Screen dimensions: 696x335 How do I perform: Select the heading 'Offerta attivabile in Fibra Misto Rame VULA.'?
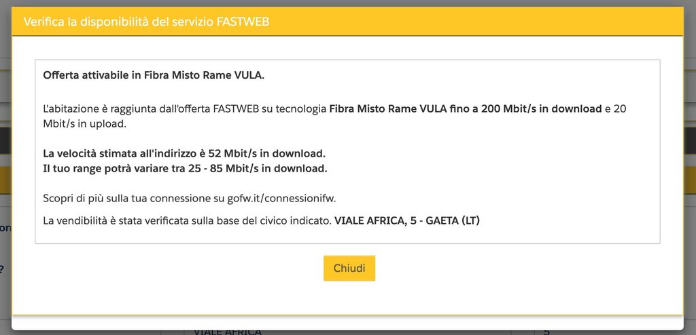(x=154, y=75)
